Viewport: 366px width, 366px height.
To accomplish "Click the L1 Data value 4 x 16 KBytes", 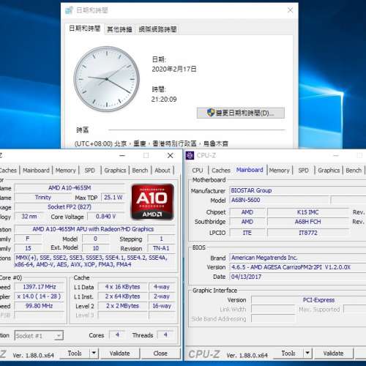I will (122, 287).
